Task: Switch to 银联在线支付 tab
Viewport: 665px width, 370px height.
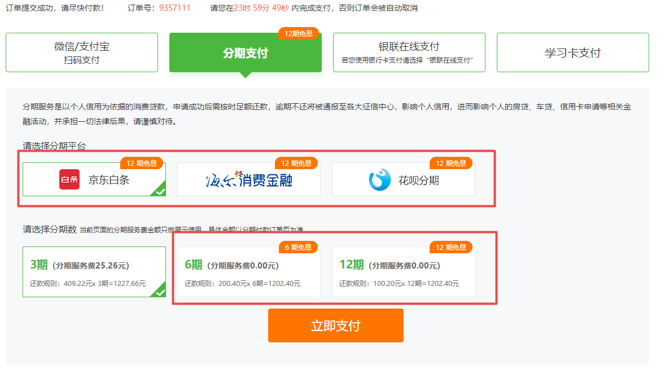Action: coord(409,52)
